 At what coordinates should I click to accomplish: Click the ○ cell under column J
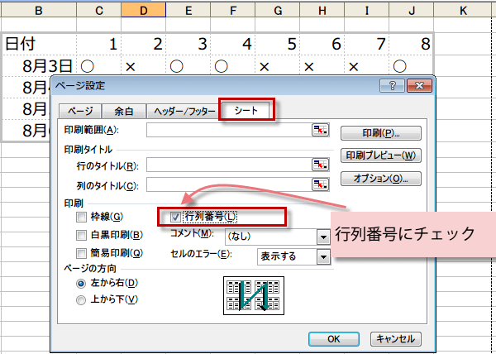(x=412, y=65)
